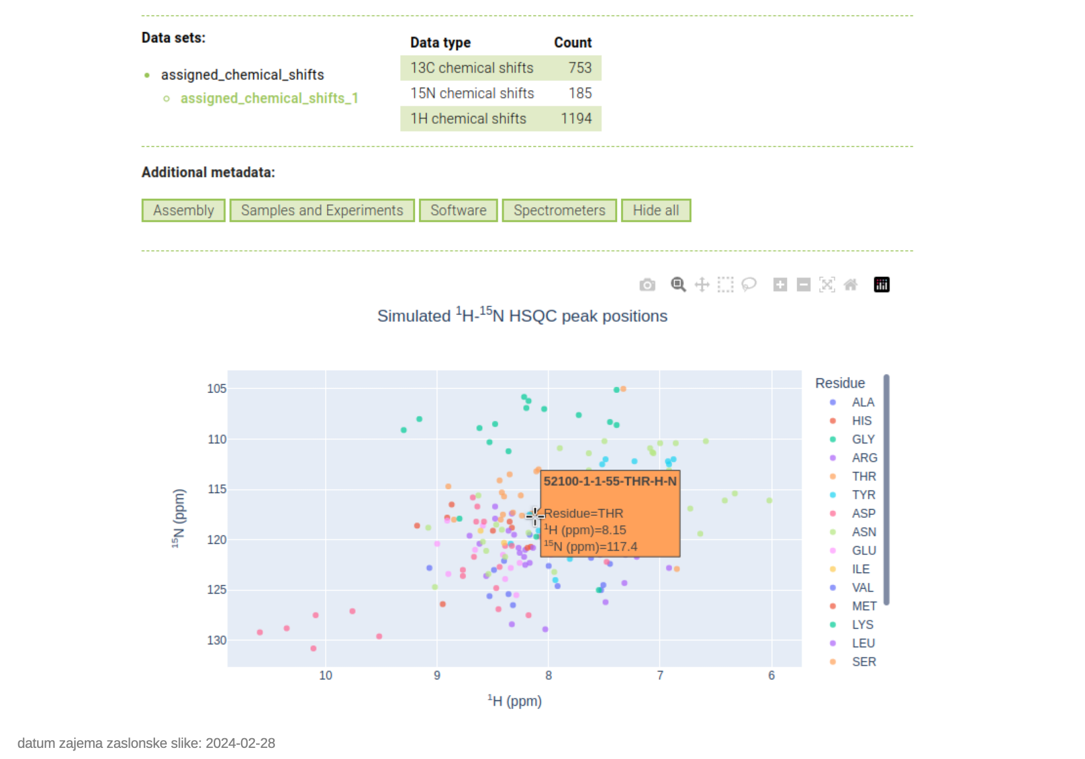Click the 1H chemical shifts row
This screenshot has width=1085, height=759.
click(500, 119)
